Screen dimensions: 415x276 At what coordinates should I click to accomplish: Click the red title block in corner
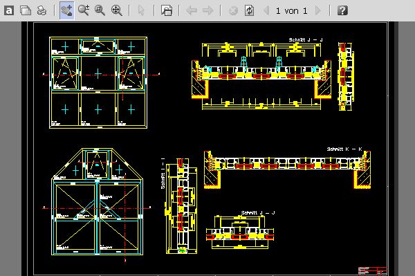tap(373, 271)
